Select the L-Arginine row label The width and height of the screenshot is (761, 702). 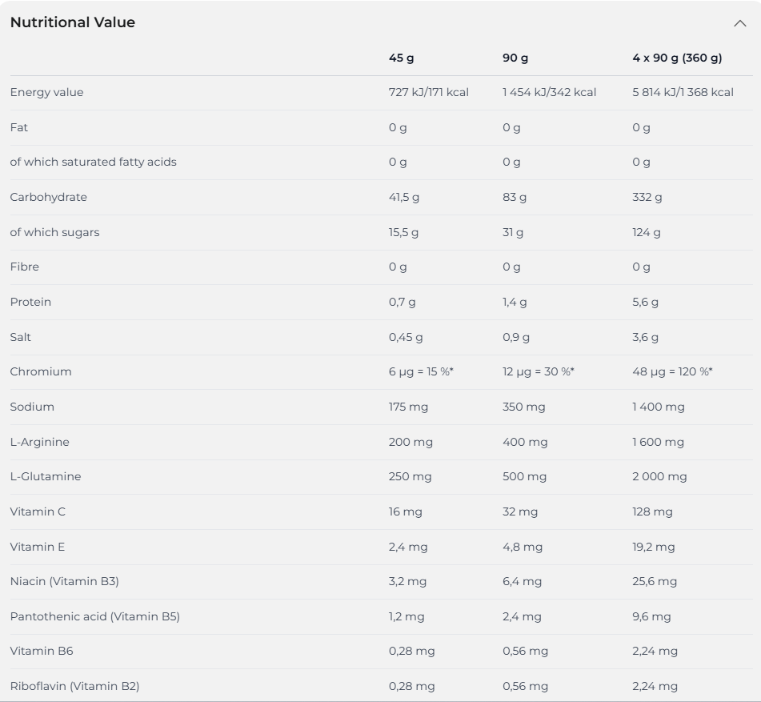click(40, 442)
